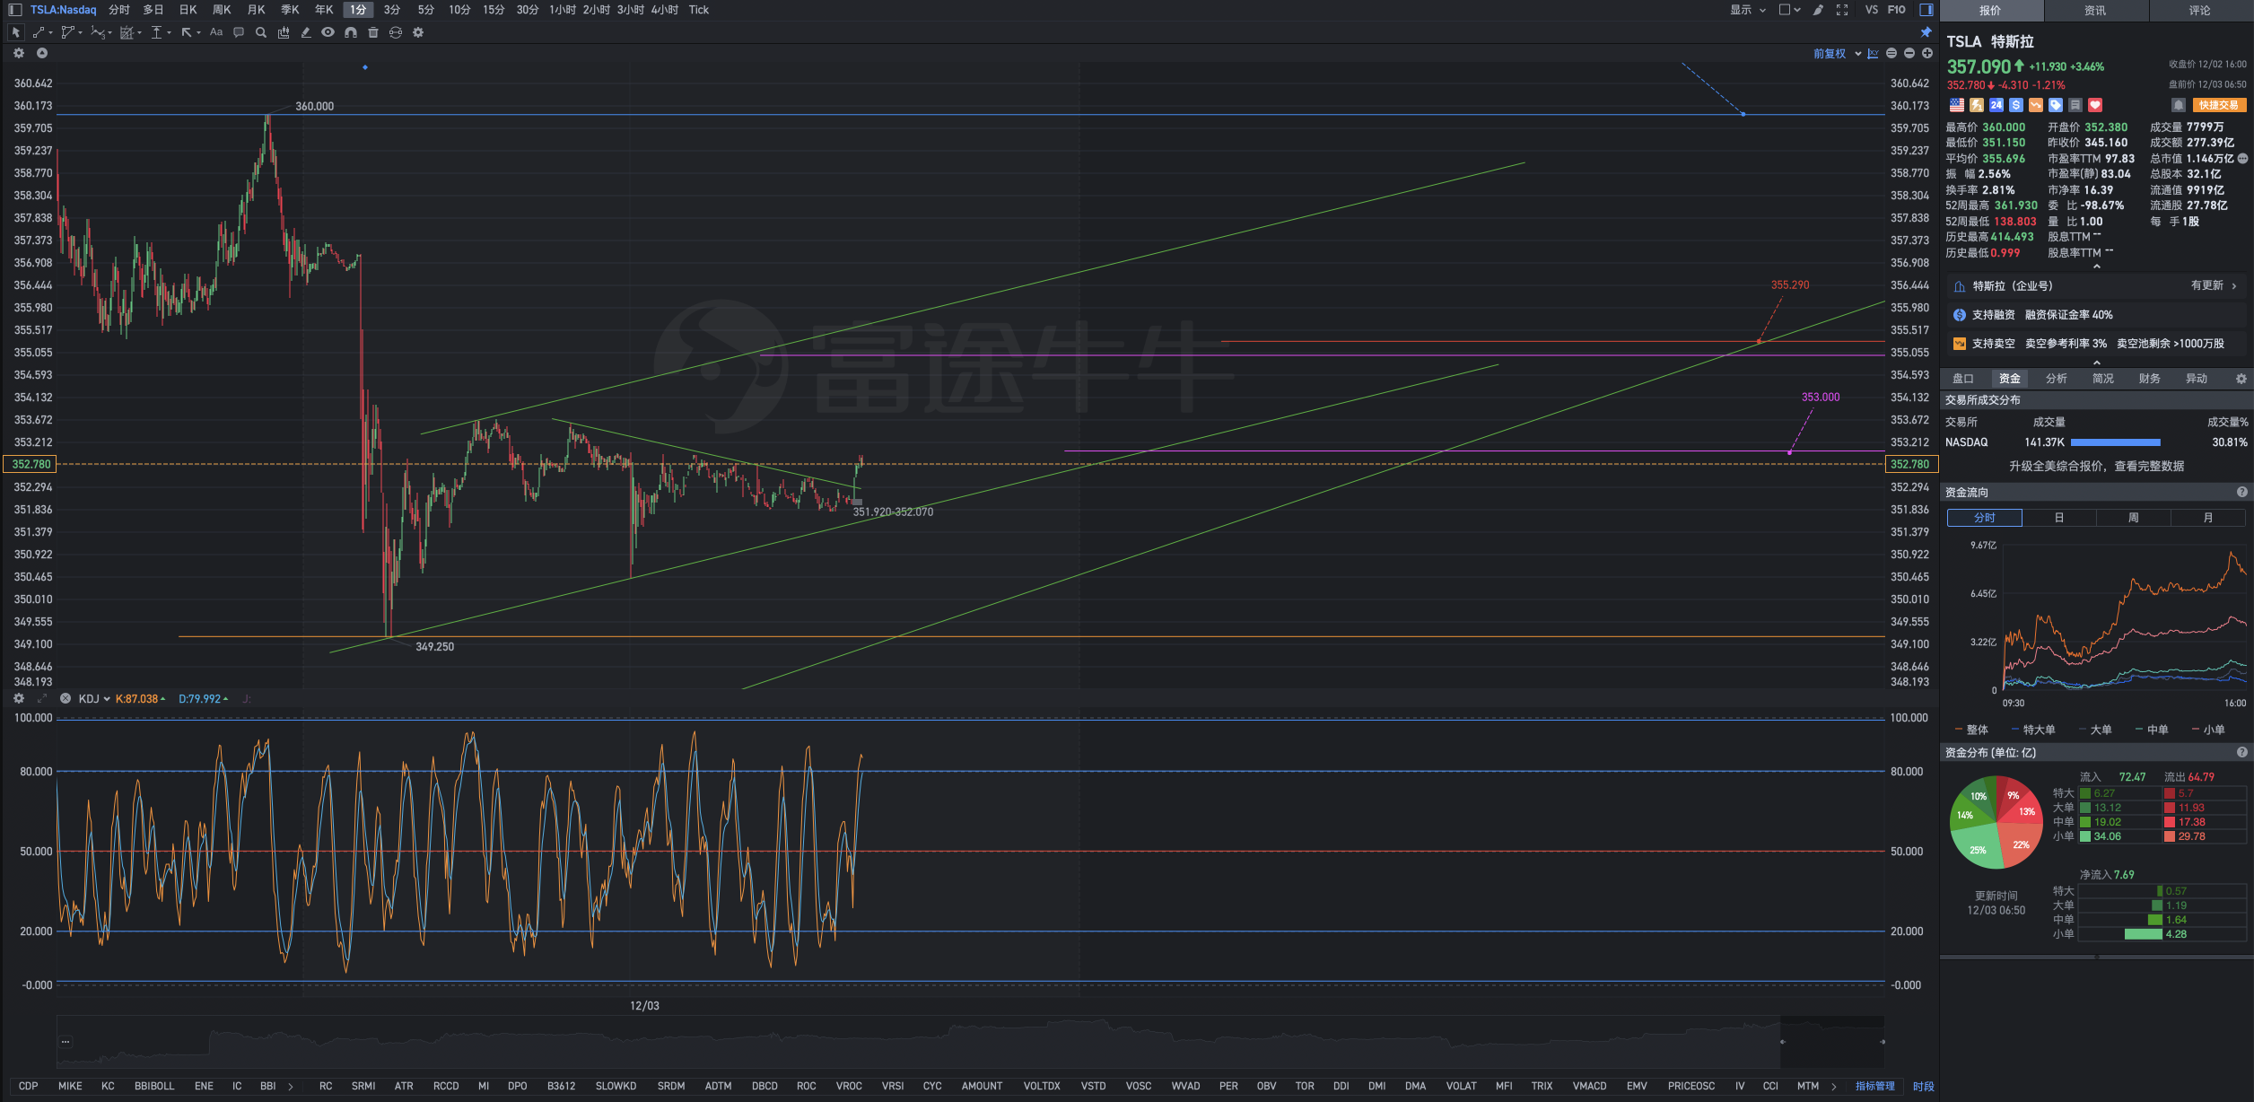Open 指标管理 indicator management link
This screenshot has height=1102, width=2254.
pos(1875,1087)
